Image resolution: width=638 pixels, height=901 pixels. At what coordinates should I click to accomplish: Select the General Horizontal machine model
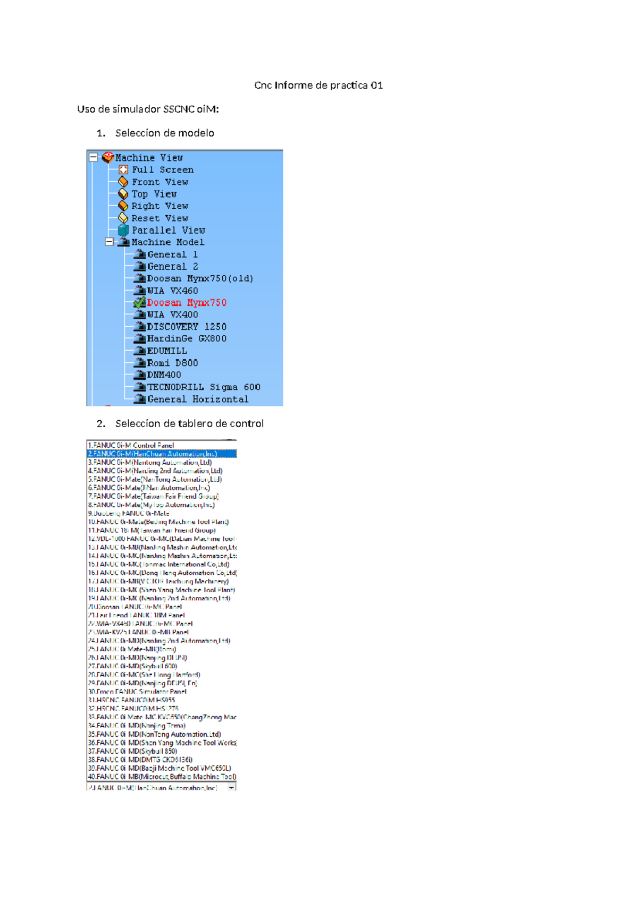tap(198, 399)
